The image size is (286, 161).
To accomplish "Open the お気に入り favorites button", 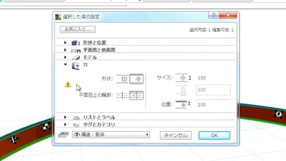I will (77, 30).
